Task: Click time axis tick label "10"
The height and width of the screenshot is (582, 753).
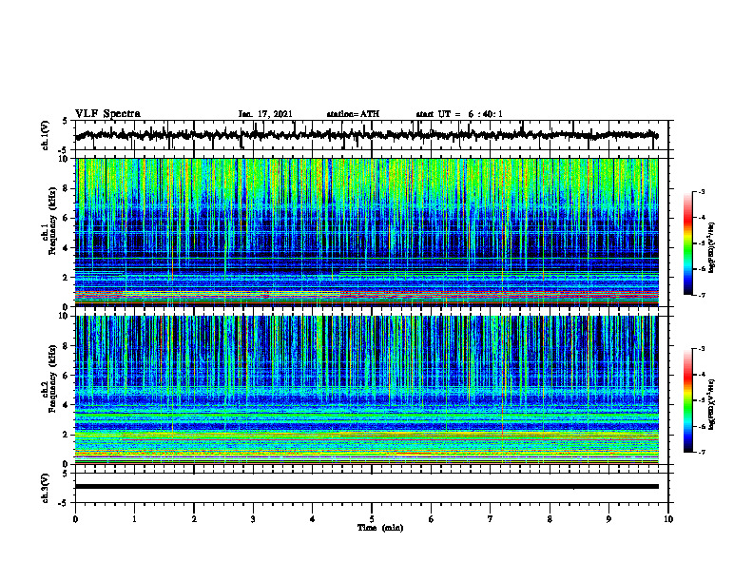Action: pyautogui.click(x=668, y=519)
